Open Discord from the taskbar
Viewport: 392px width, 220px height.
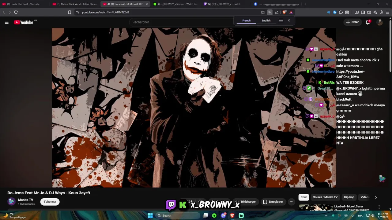tap(224, 215)
